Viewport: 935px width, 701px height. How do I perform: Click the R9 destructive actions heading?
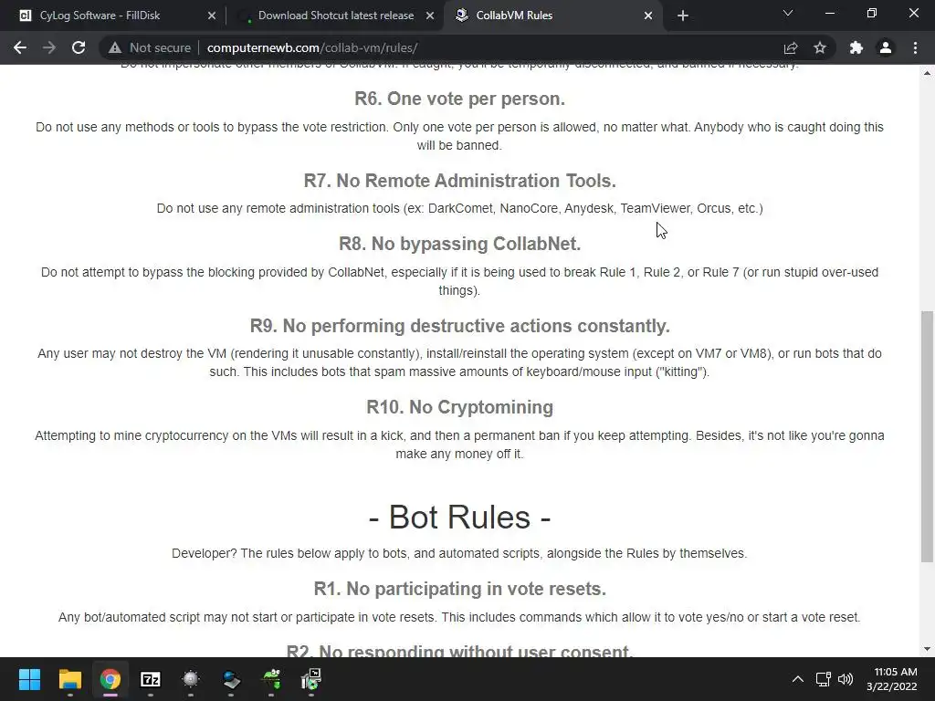(459, 326)
